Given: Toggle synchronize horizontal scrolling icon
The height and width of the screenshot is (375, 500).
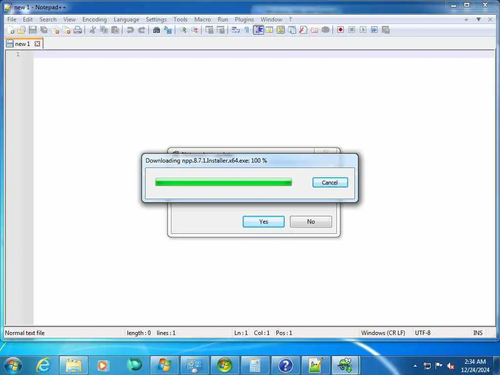Looking at the screenshot, I should 220,30.
